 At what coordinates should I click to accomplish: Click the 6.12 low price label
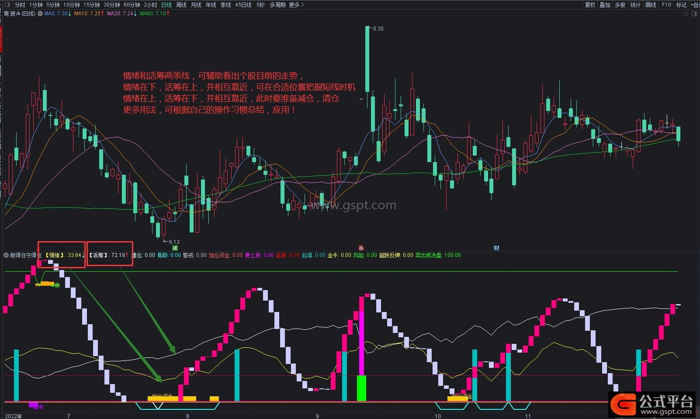(174, 242)
